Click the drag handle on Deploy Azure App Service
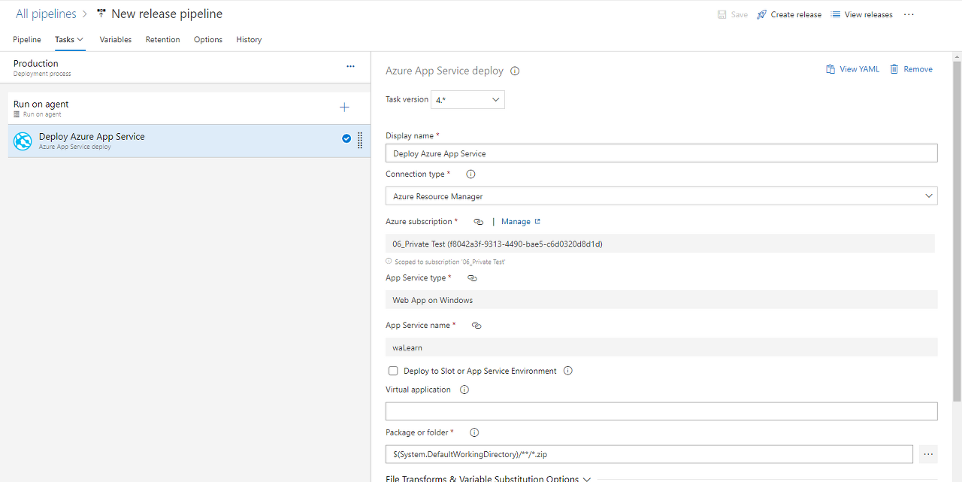Image resolution: width=962 pixels, height=482 pixels. point(360,140)
